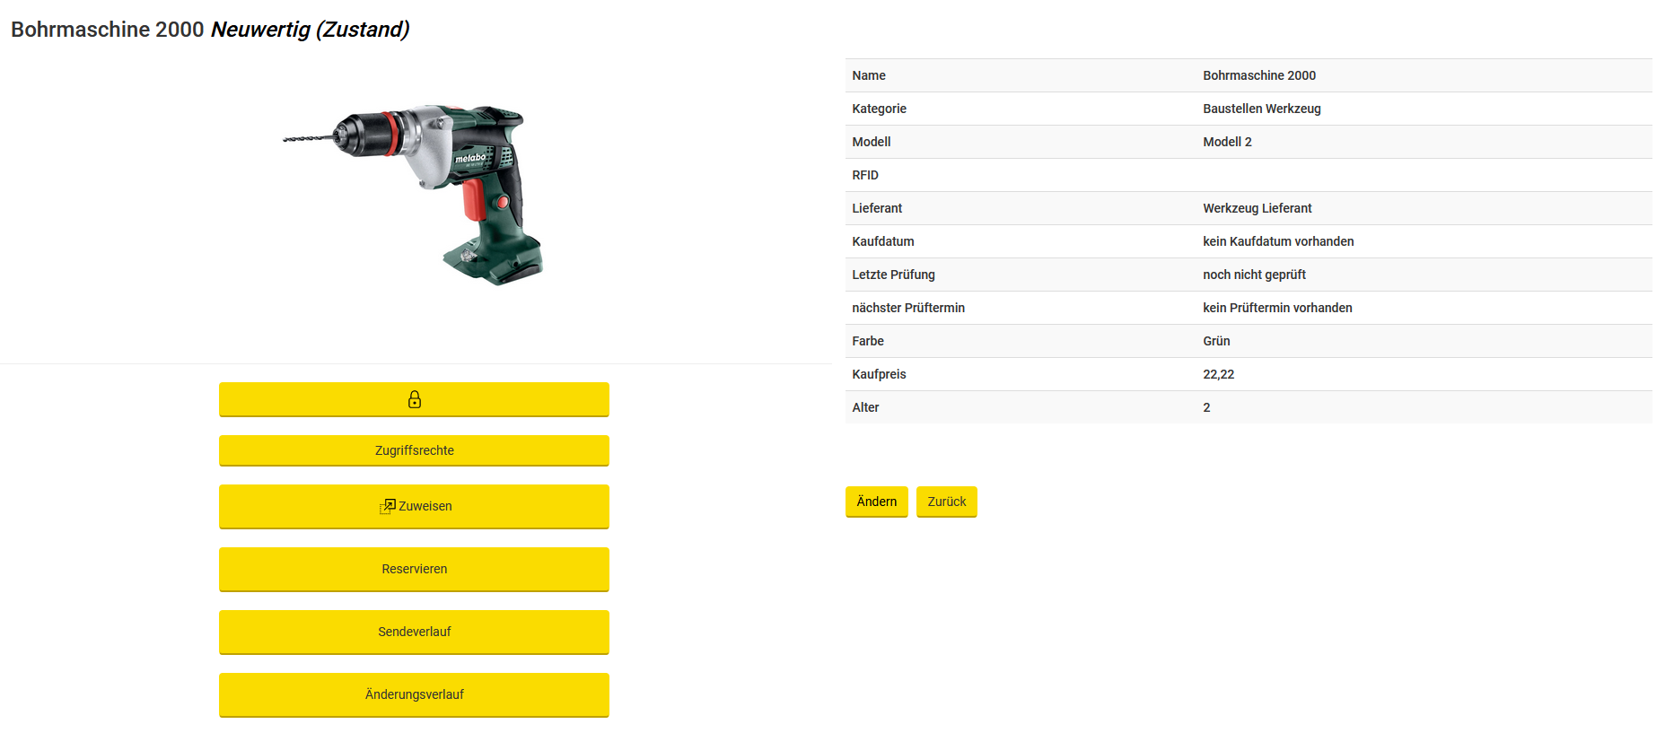Click 'kein Kaufdatum vorhanden' text

[x=1278, y=241]
